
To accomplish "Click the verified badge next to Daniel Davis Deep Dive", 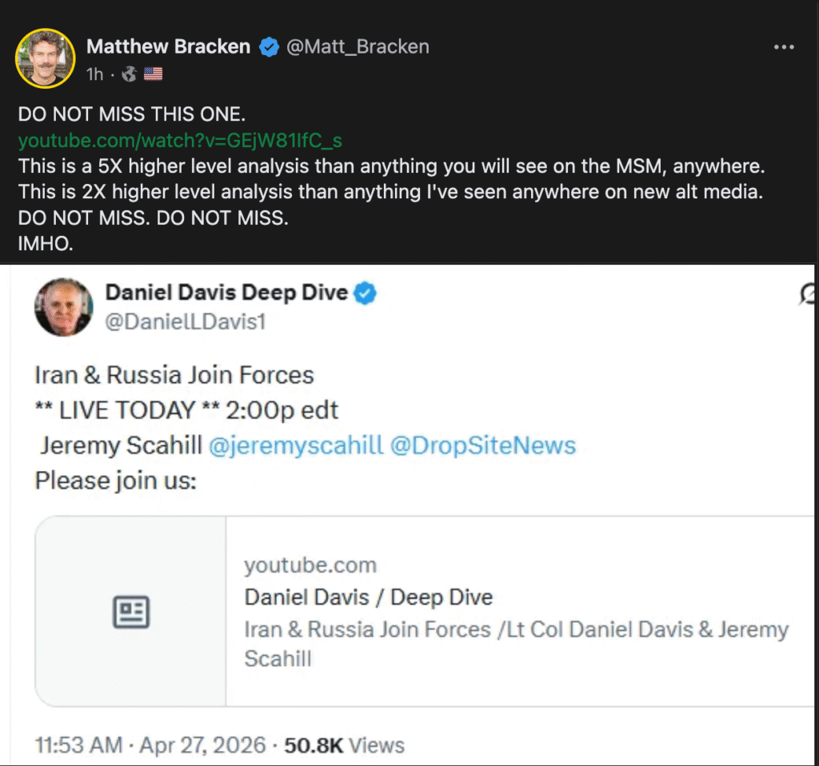I will click(366, 293).
